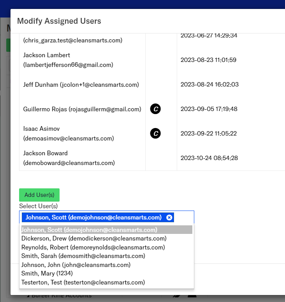Viewport: 285px width, 302px height.
Task: Select Testerton, Test in the dropdown
Action: [83, 283]
